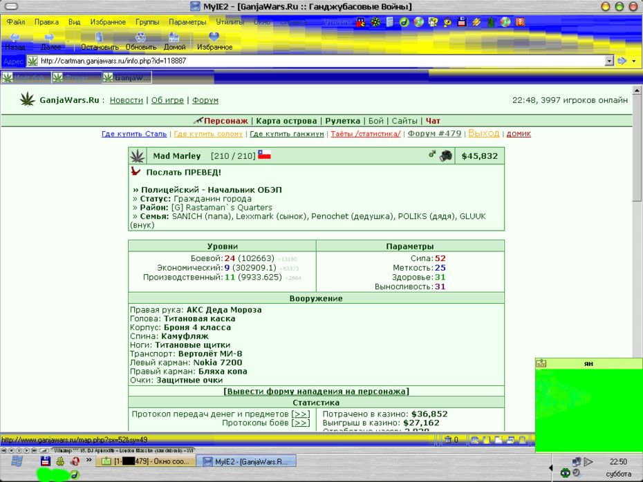Open the calculator utility icon
Screen dimensions: 643x482
point(389,22)
